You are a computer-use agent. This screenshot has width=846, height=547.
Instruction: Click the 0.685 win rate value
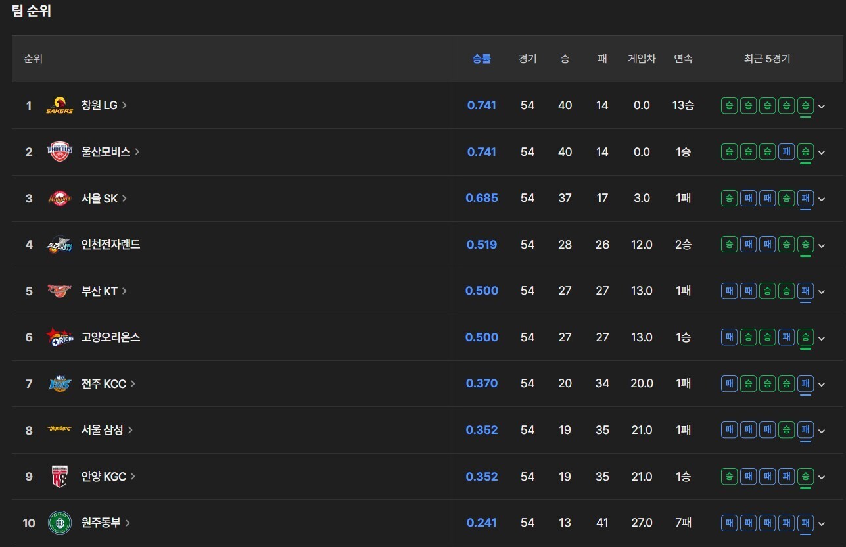tap(482, 198)
